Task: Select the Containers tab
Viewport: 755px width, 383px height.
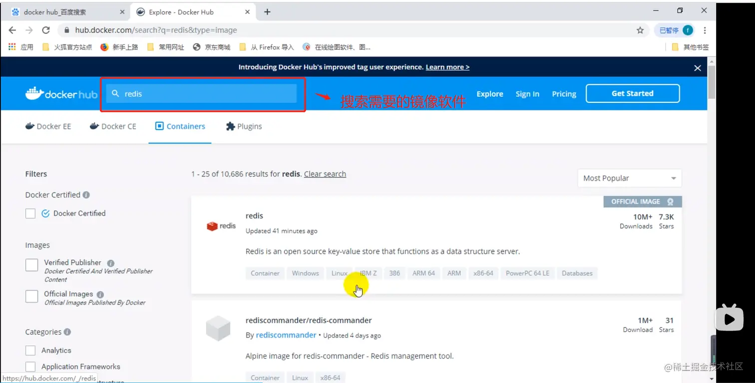Action: pos(180,126)
